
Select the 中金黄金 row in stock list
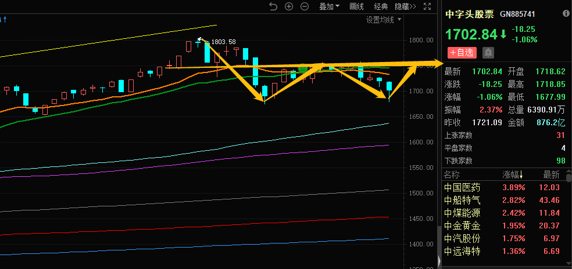coord(462,226)
